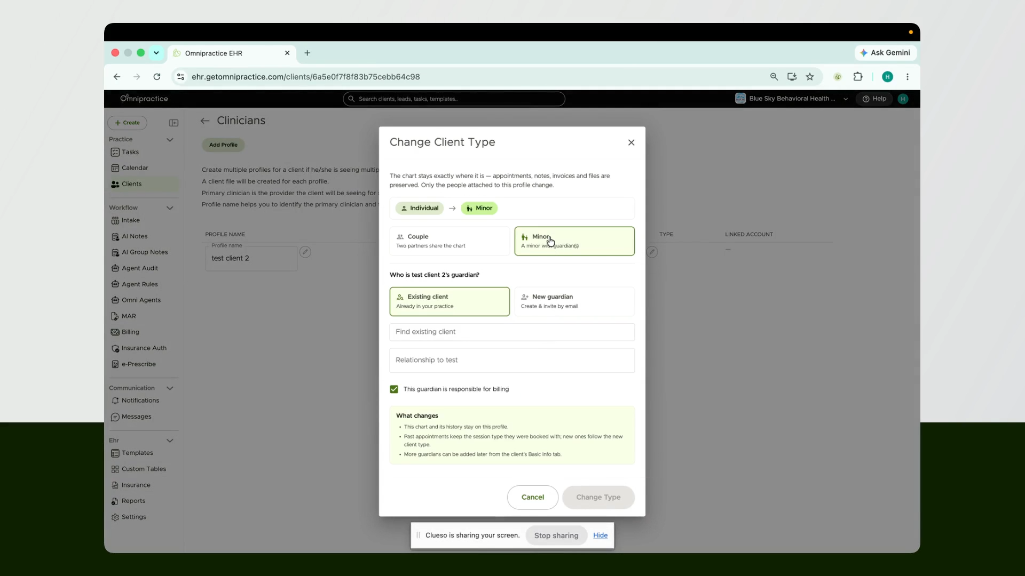The width and height of the screenshot is (1025, 576).
Task: Open the Chrome zoom magnifier icon
Action: click(774, 77)
